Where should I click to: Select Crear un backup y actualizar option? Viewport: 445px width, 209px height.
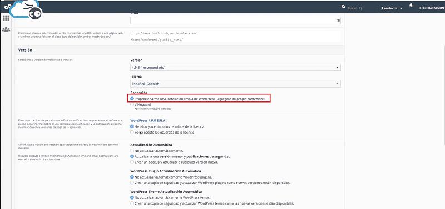[x=132, y=162]
